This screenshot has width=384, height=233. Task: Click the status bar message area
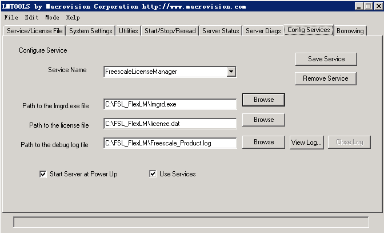point(191,222)
